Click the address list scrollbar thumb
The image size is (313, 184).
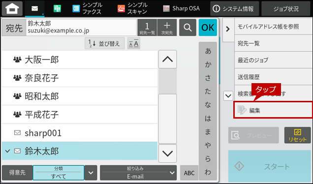point(167,119)
